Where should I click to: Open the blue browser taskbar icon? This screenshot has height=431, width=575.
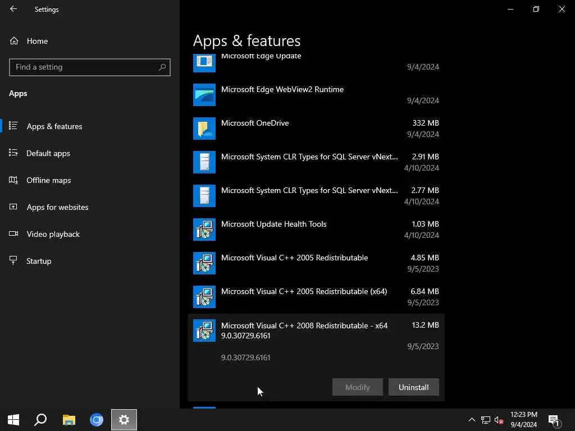[x=97, y=420]
